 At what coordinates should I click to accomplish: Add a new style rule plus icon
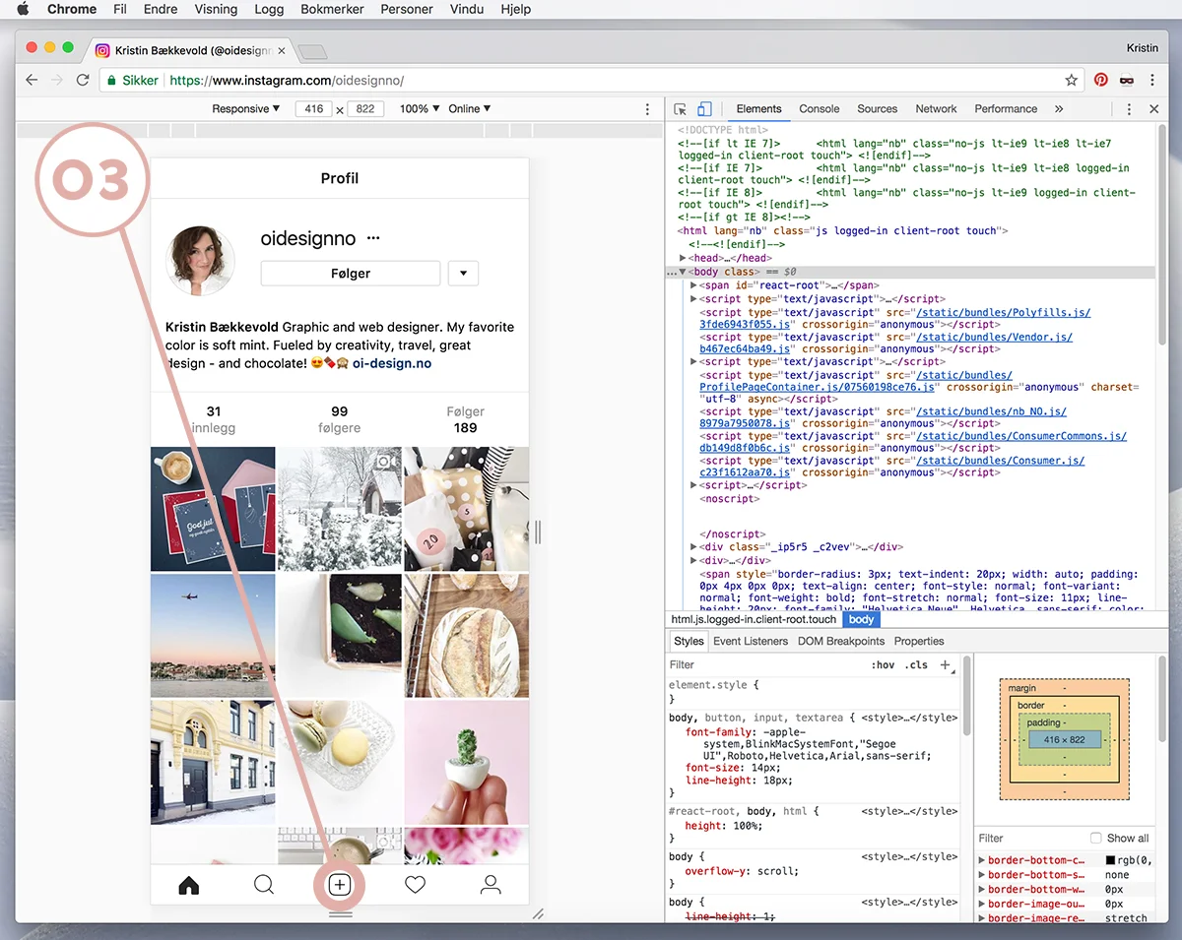pos(946,664)
